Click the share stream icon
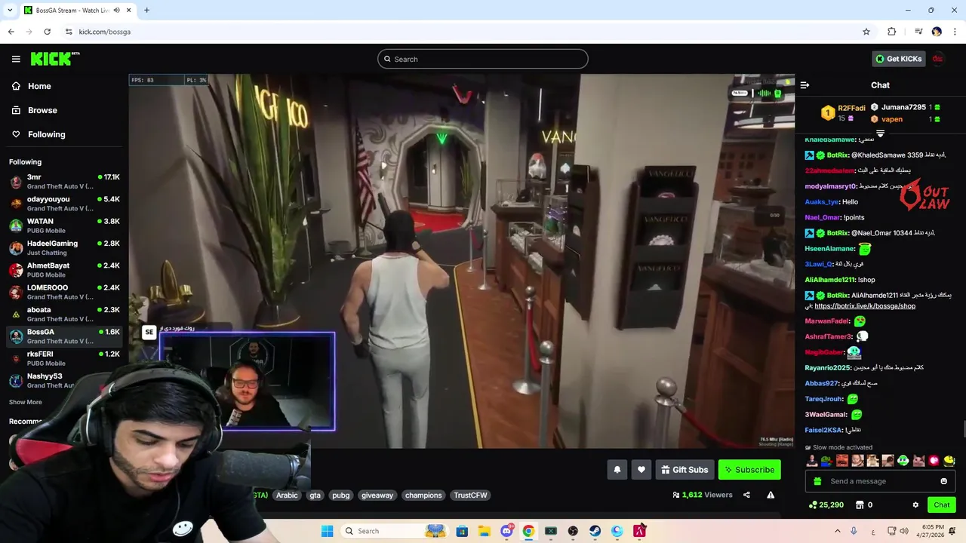This screenshot has height=543, width=966. [746, 495]
